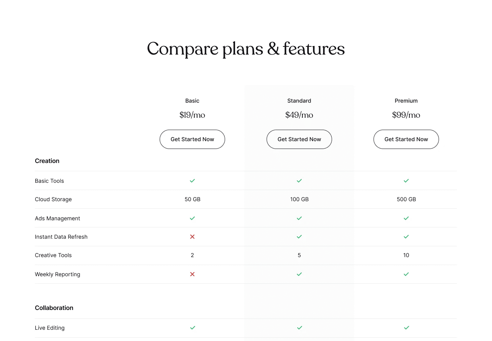The width and height of the screenshot is (492, 341).
Task: Click Basic Tools checkmark in Premium column
Action: (406, 181)
